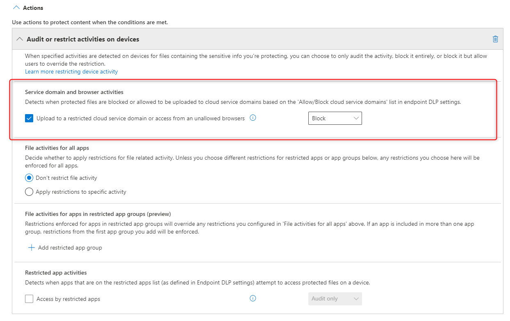Open Learn more restricting device activity link
510x321 pixels.
pos(71,71)
